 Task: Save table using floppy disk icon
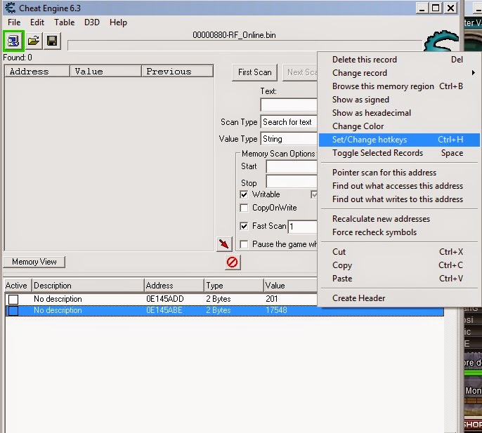(x=52, y=41)
